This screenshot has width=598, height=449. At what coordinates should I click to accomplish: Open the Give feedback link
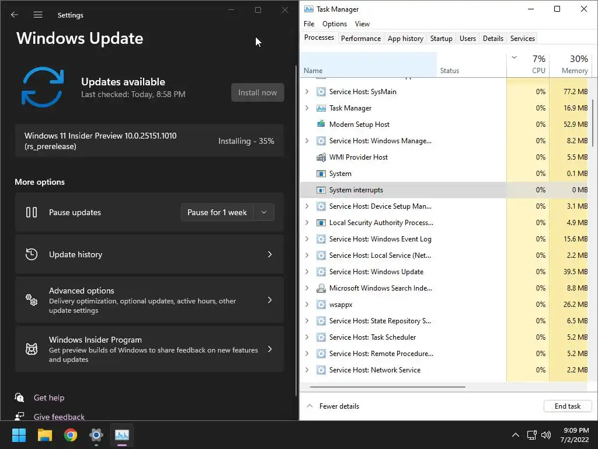(x=59, y=416)
